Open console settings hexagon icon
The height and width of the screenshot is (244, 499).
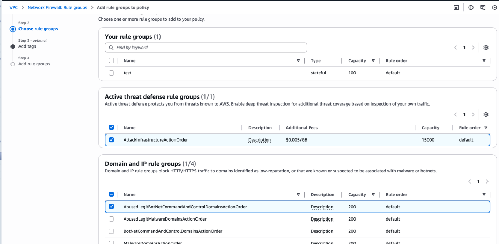click(494, 7)
